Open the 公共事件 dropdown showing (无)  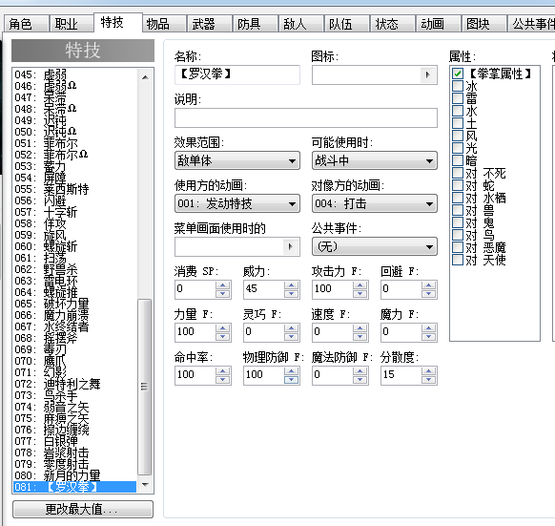tap(375, 246)
